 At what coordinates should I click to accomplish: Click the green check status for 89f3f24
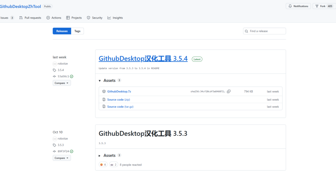(72, 151)
